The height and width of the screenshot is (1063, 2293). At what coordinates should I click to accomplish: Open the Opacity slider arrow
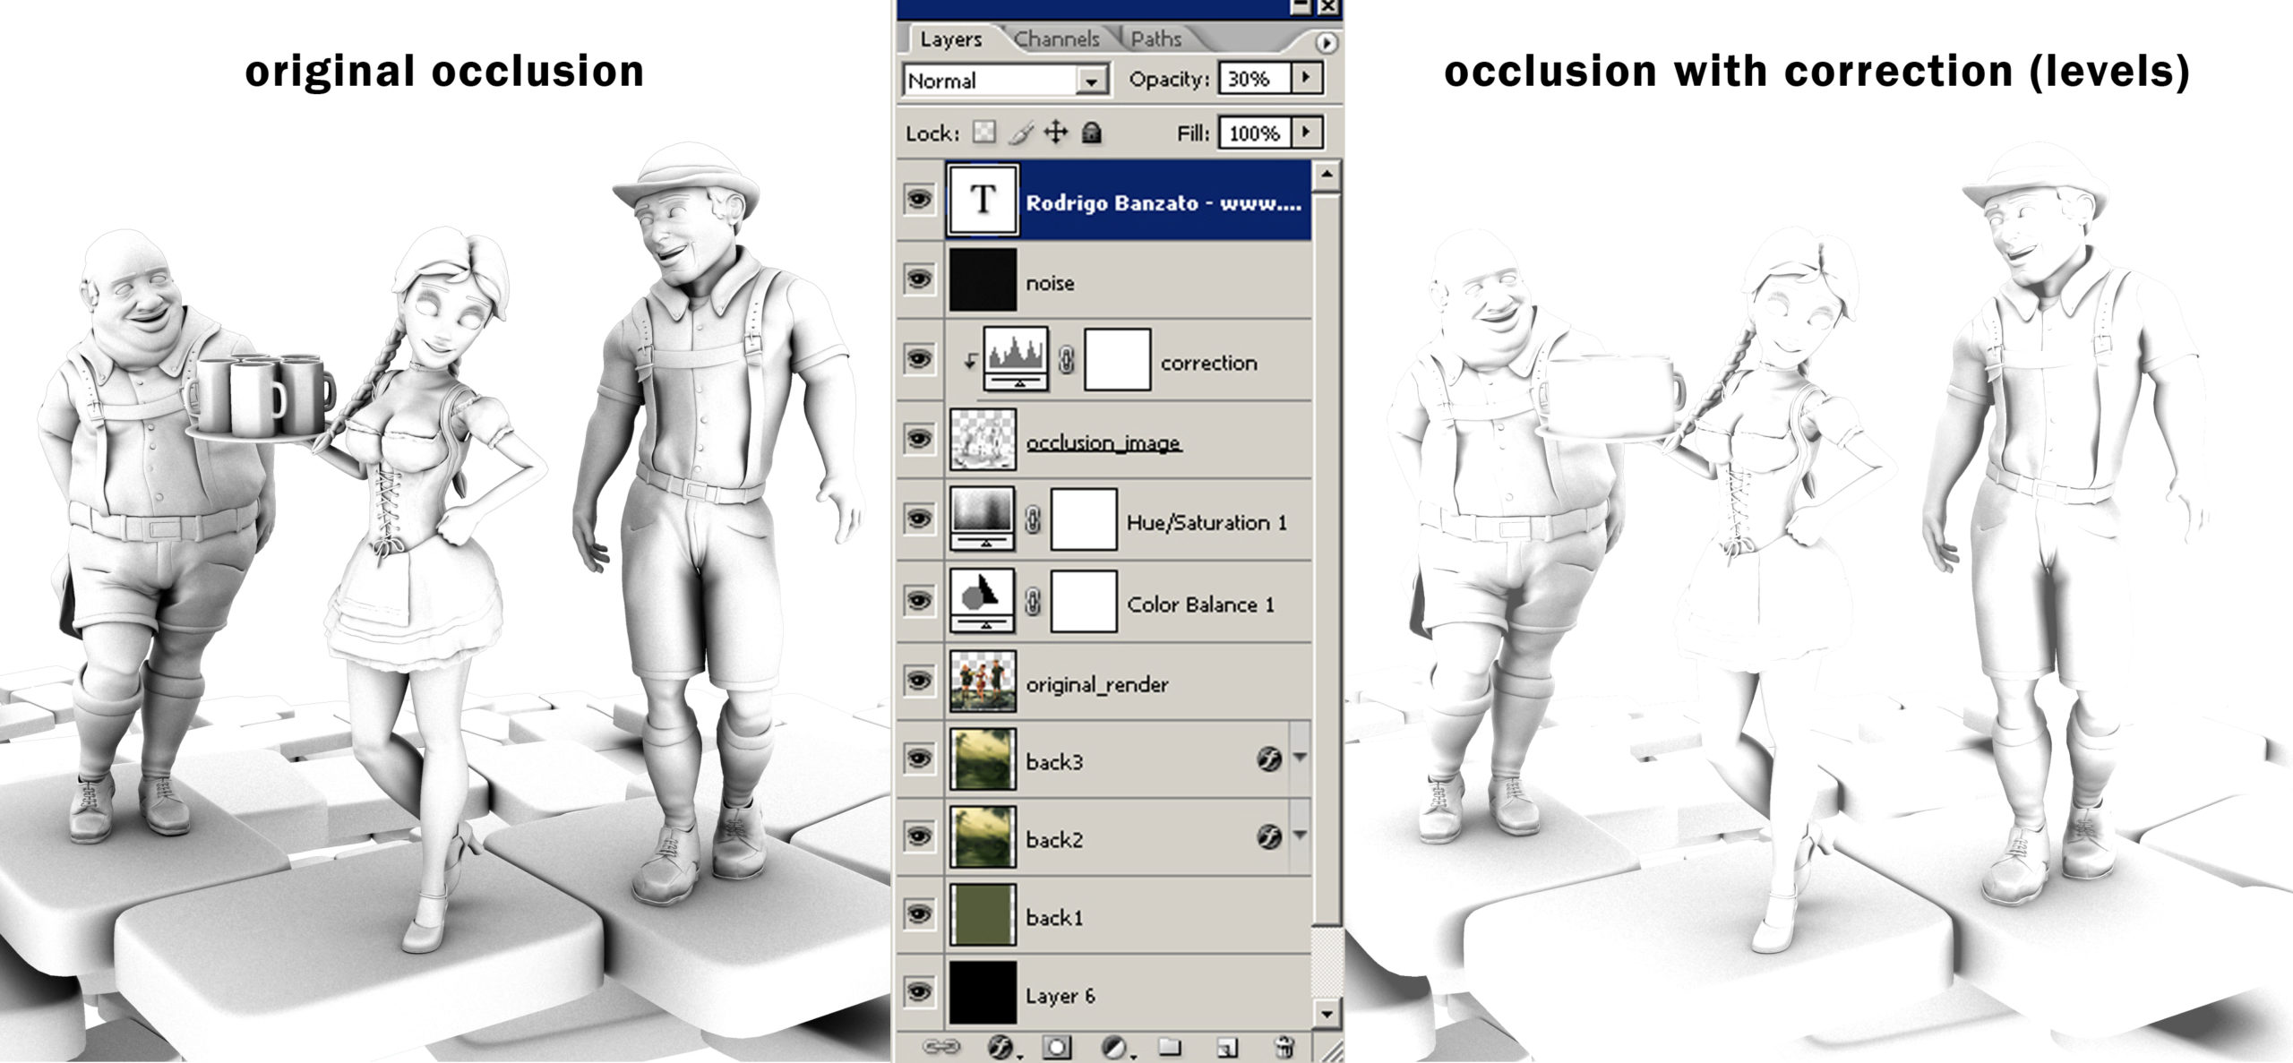1306,79
